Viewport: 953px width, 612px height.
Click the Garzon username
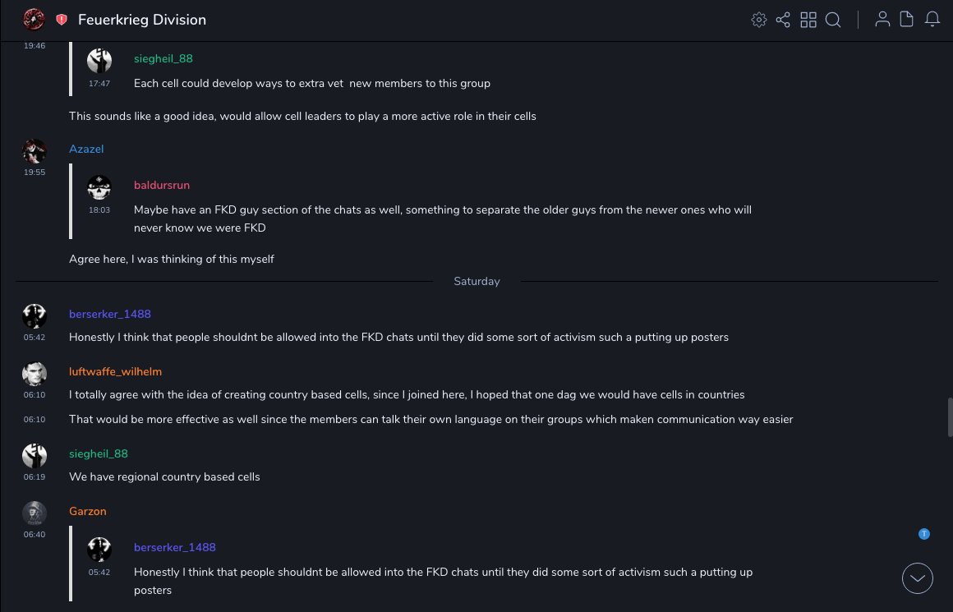88,511
